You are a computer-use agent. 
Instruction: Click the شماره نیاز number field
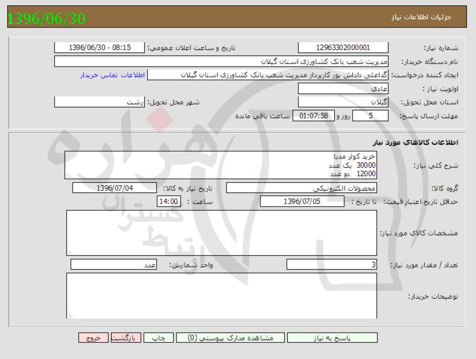(343, 48)
